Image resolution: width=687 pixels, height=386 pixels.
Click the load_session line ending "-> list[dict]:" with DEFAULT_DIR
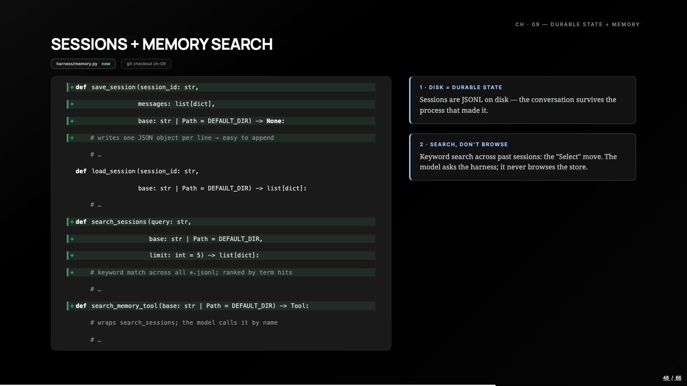[222, 188]
